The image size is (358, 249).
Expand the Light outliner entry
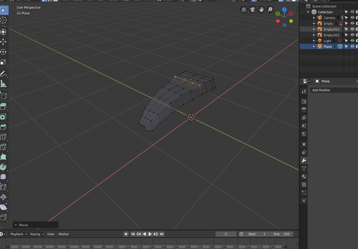314,41
